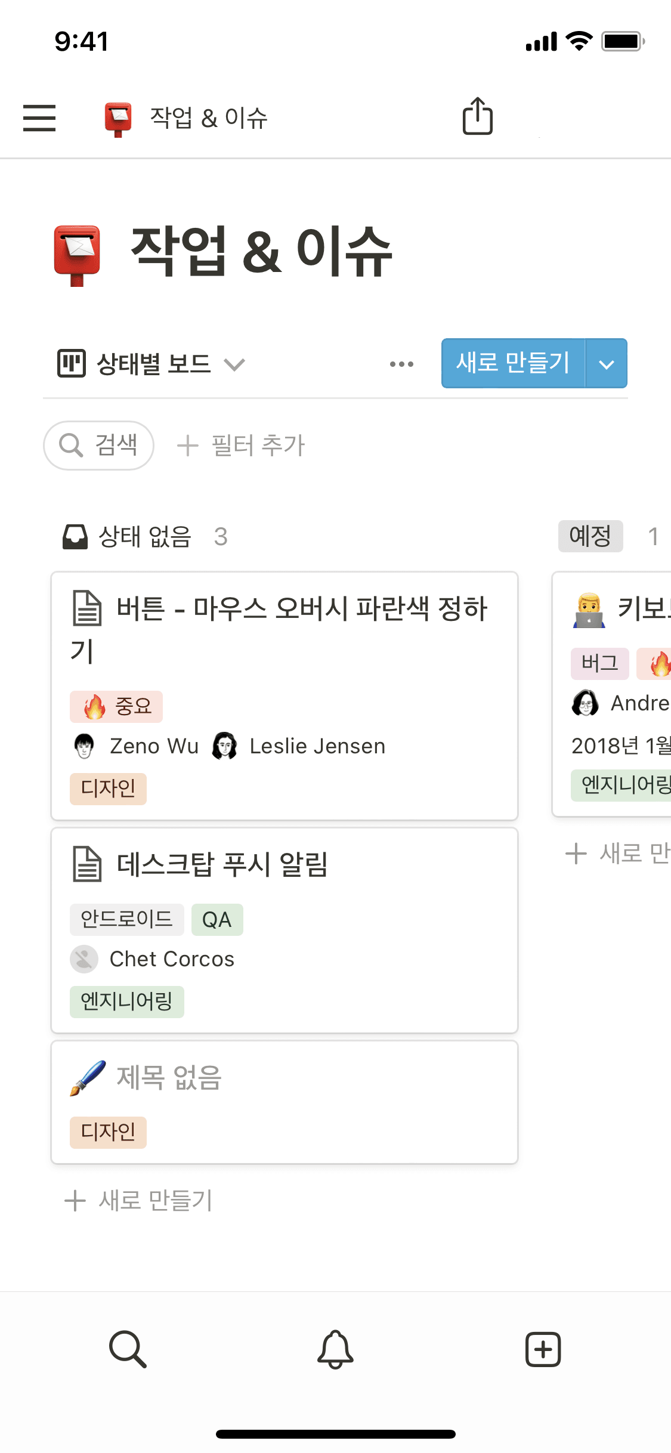Viewport: 671px width, 1453px height.
Task: Click the paintbrush icon on untitled card
Action: click(88, 1078)
